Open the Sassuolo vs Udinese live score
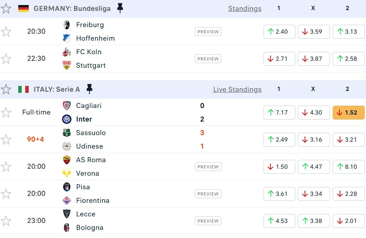This screenshot has height=238, width=366. point(202,139)
